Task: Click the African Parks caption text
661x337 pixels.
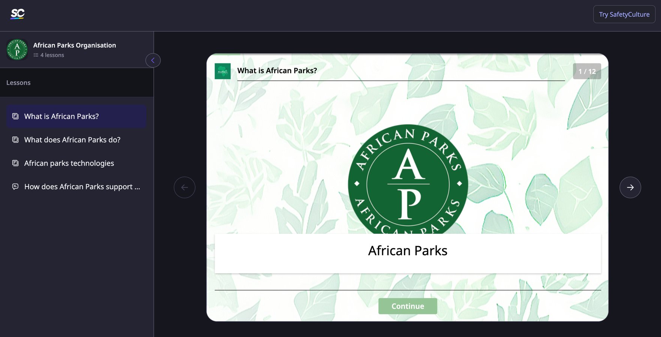Action: (x=408, y=251)
